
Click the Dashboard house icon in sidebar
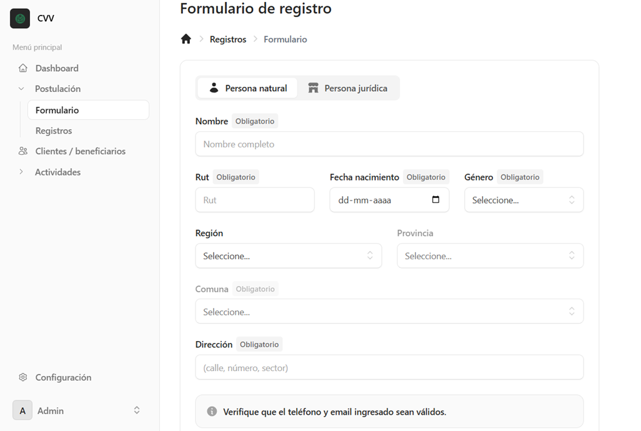pos(23,68)
